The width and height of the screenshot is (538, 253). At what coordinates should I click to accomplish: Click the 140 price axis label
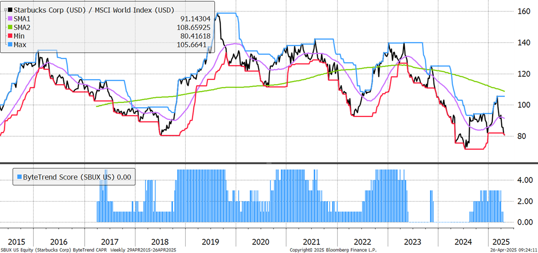[x=524, y=42]
